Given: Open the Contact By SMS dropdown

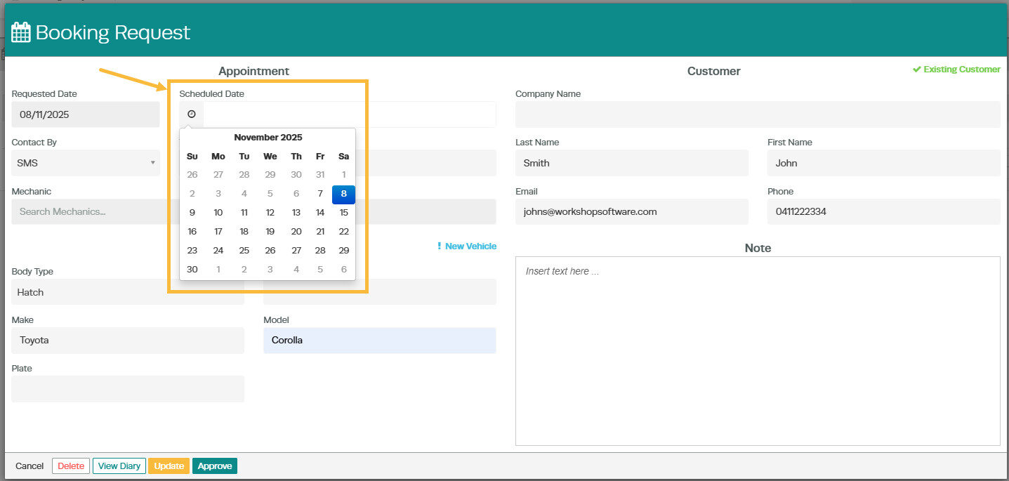Looking at the screenshot, I should (x=86, y=163).
